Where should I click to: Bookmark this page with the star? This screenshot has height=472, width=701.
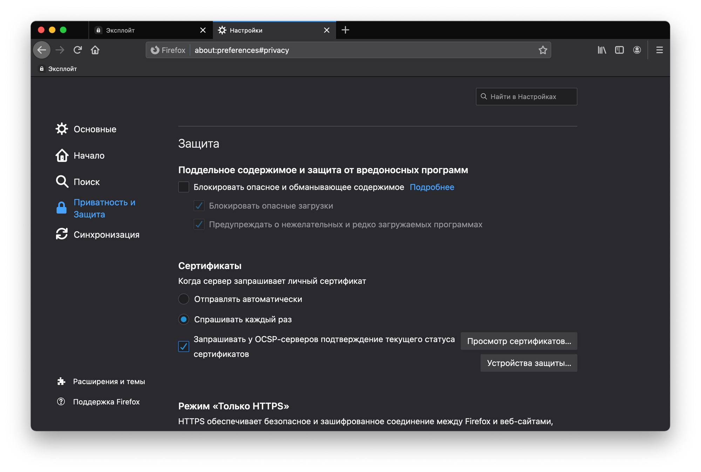543,50
